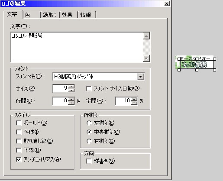Viewport: 223px width, 181px height.
Task: Disable the アンチエイリアス checkbox
Action: click(19, 159)
